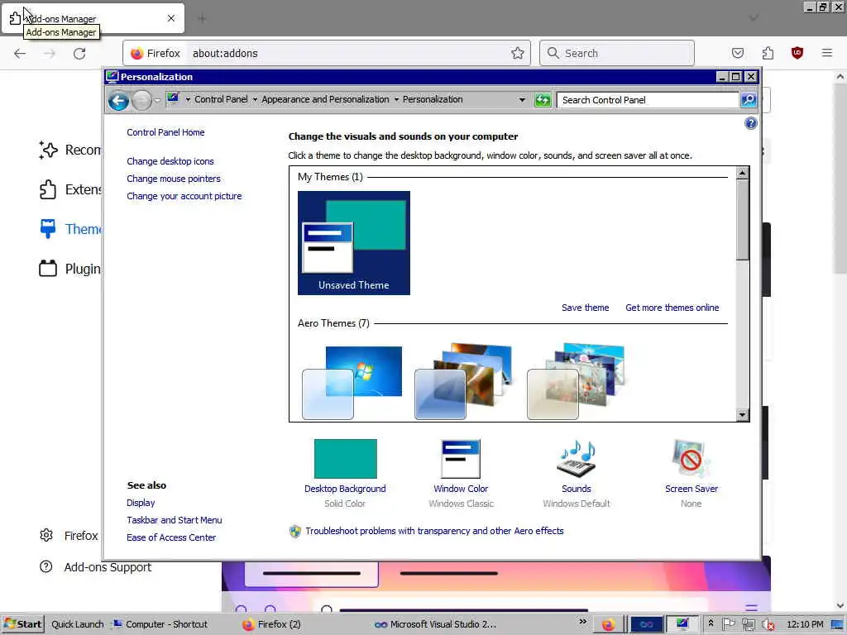Open Change mouse pointers link

coord(174,179)
